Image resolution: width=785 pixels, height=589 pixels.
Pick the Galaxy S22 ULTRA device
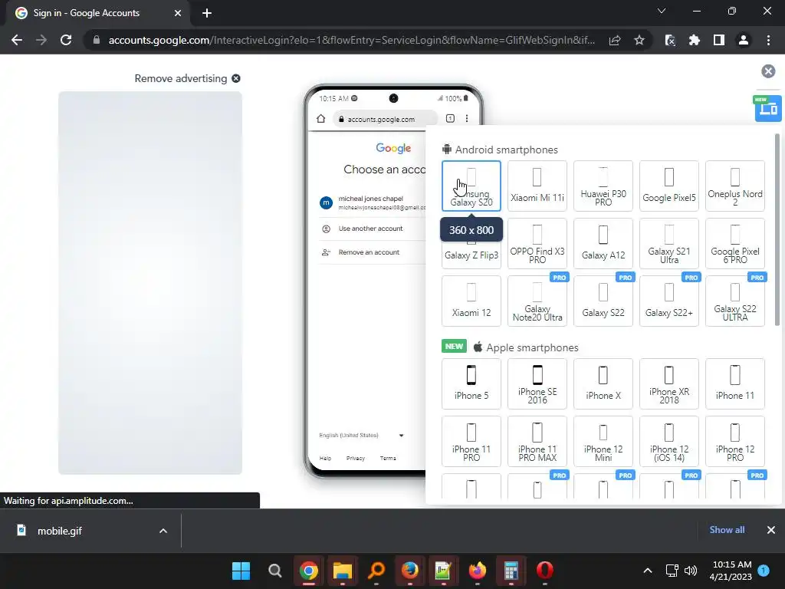pos(735,301)
